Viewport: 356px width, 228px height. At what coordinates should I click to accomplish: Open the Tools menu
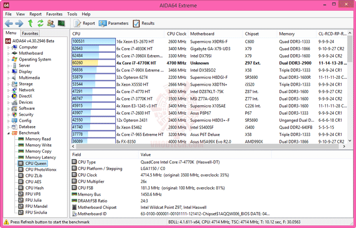tap(72, 14)
